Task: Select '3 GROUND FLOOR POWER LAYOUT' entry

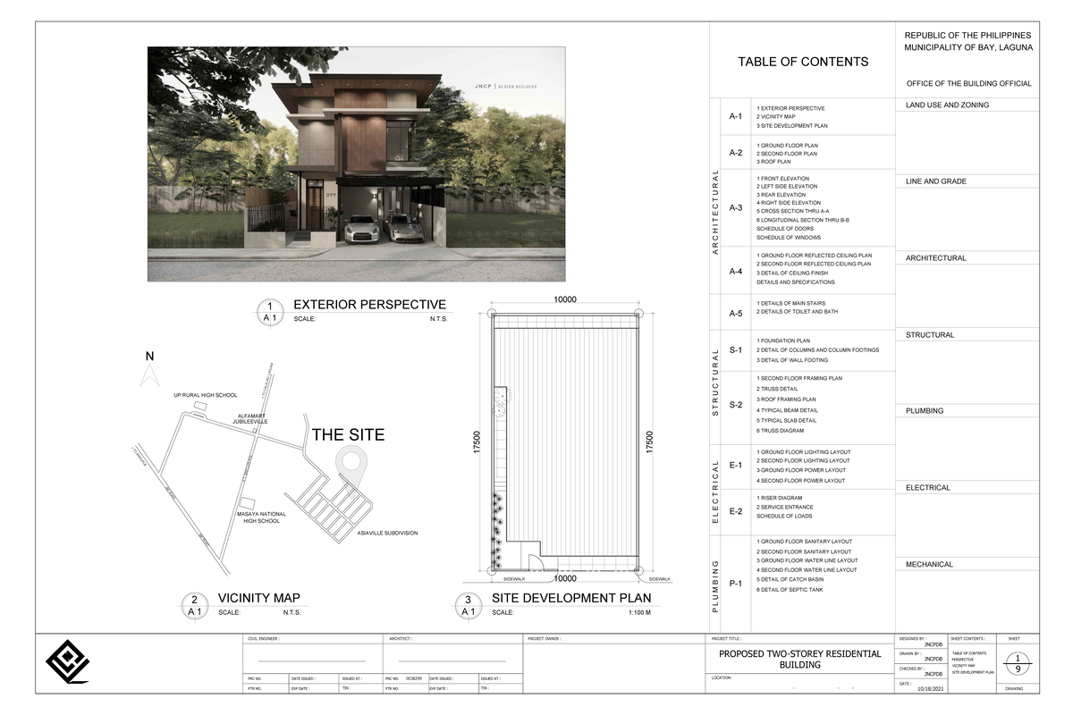Action: coord(800,470)
